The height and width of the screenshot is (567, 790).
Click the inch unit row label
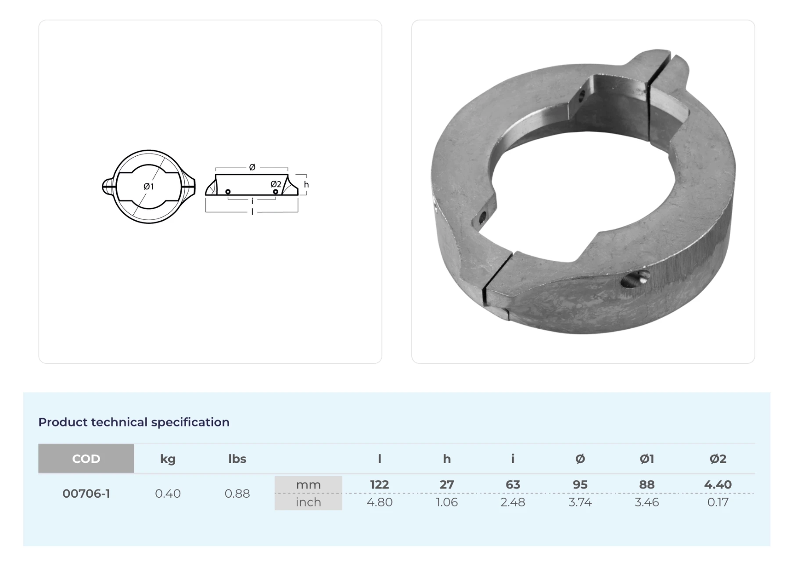tap(308, 502)
